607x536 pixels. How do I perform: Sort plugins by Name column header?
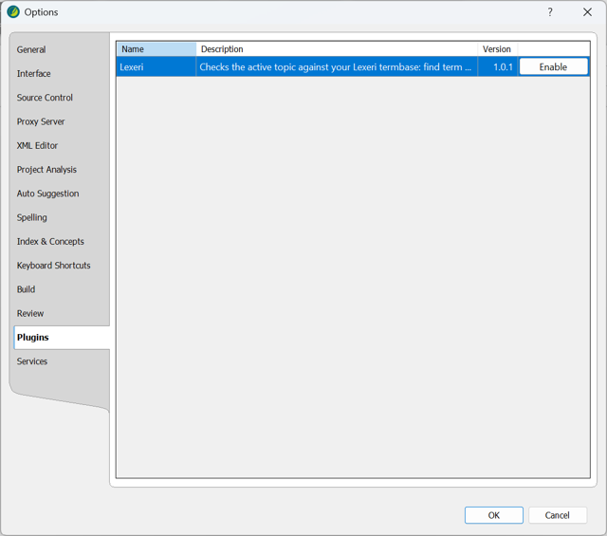click(x=156, y=49)
